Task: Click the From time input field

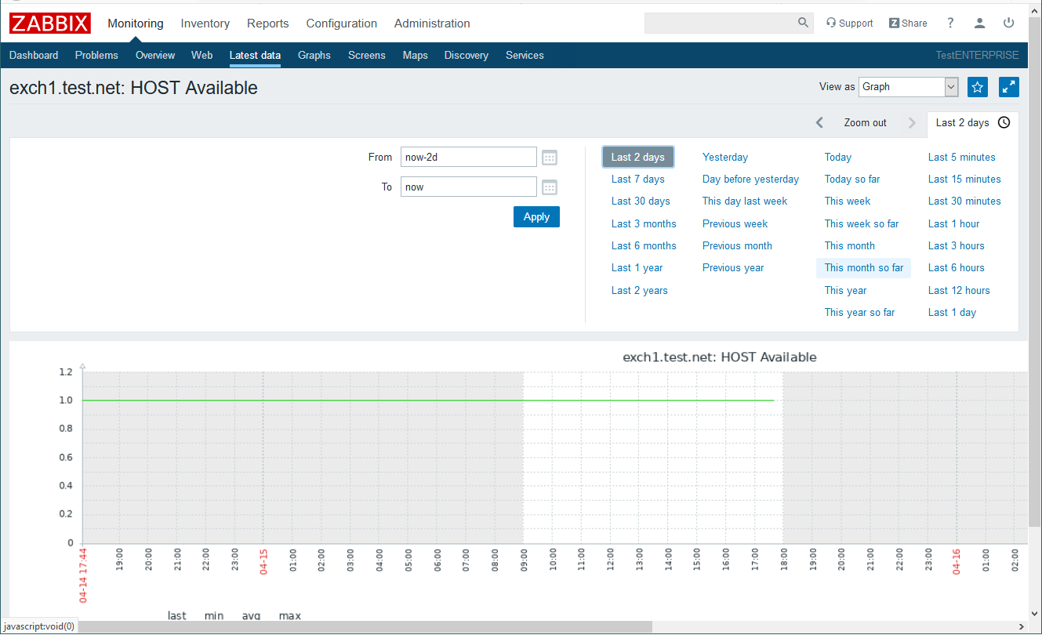Action: (x=468, y=158)
